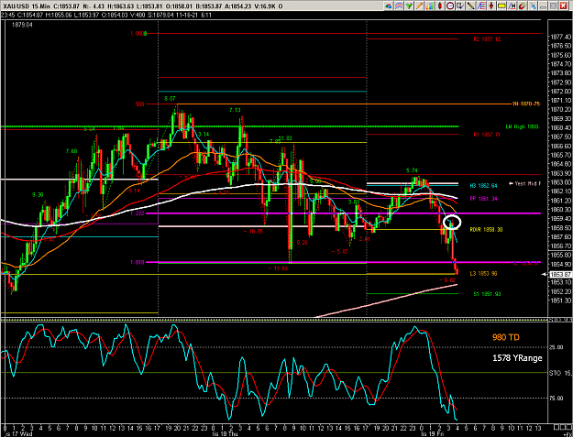This screenshot has height=437, width=573.
Task: Click the 18 Thu date label
Action: (226, 433)
